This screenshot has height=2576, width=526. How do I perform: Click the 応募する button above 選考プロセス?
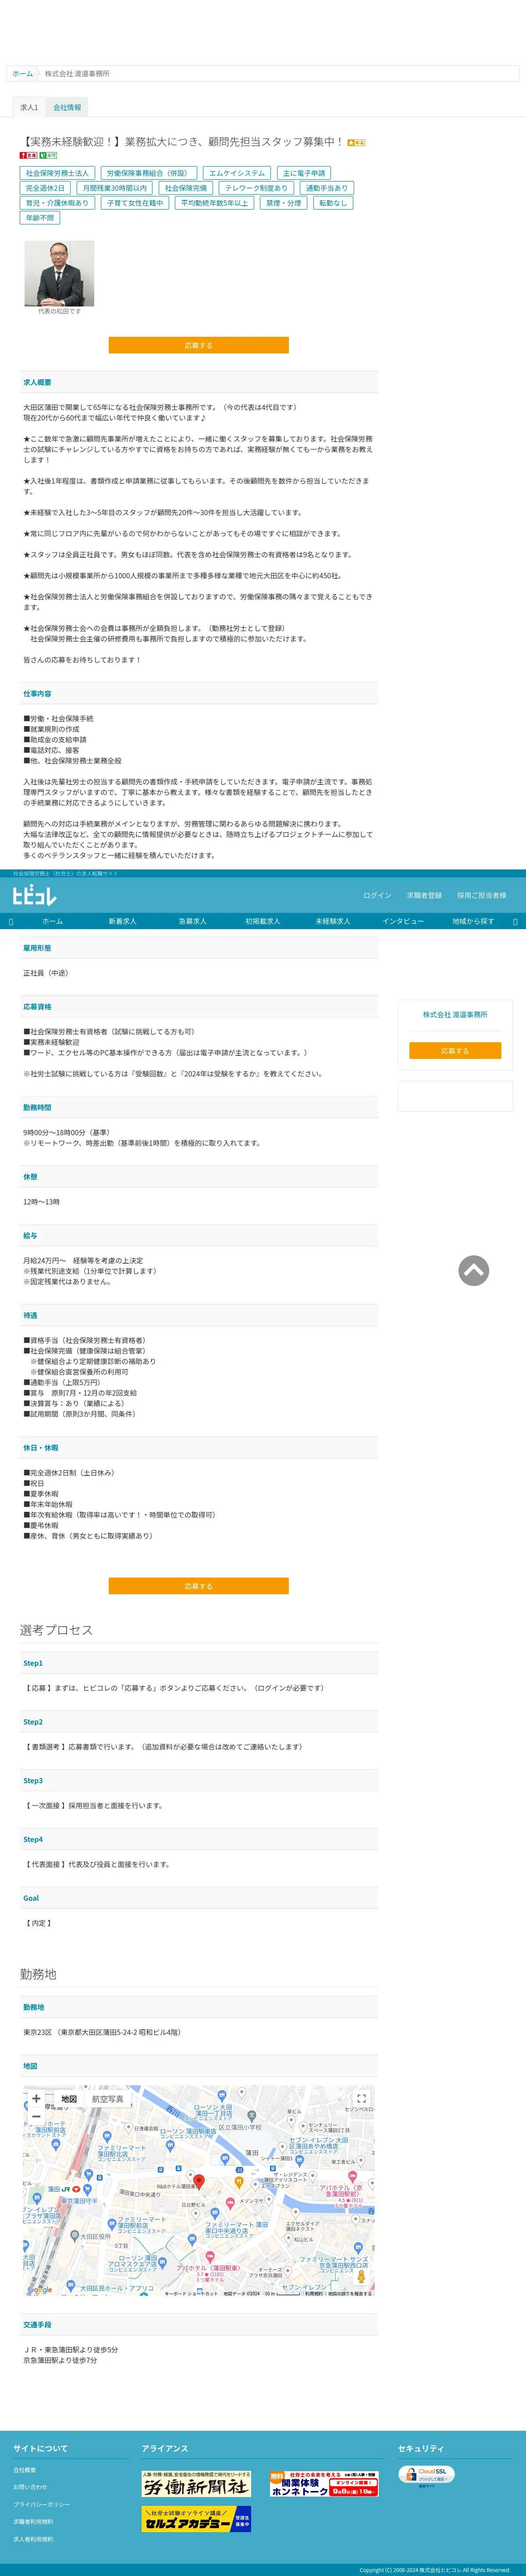pos(199,1586)
